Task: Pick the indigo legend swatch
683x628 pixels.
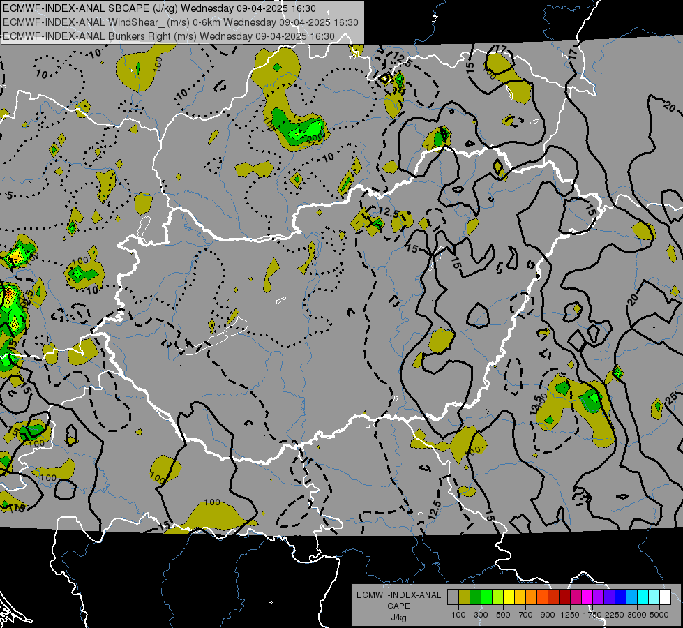Action: [609, 597]
